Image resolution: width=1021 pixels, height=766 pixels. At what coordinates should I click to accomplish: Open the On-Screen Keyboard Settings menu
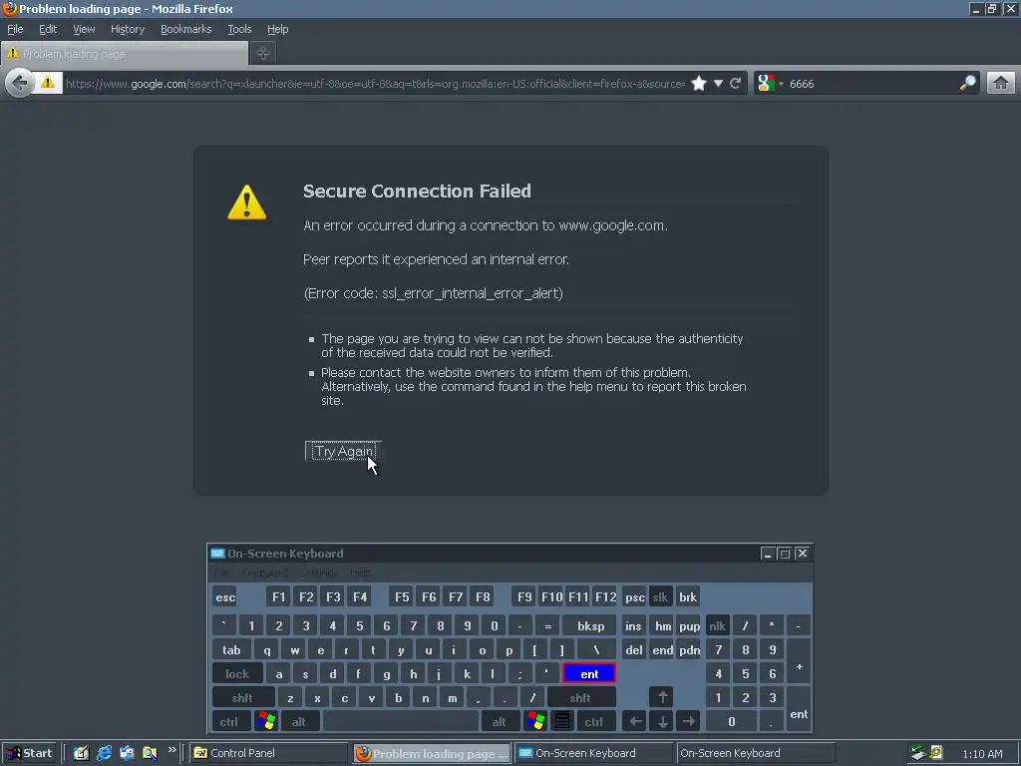pyautogui.click(x=318, y=572)
